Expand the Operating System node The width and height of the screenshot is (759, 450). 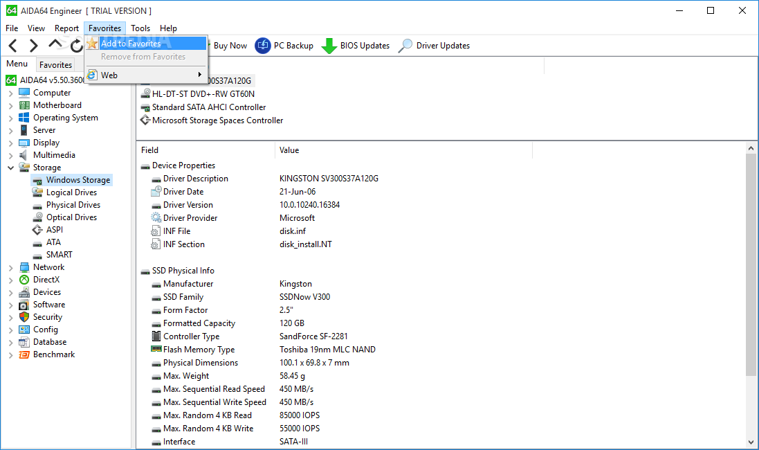(x=10, y=118)
